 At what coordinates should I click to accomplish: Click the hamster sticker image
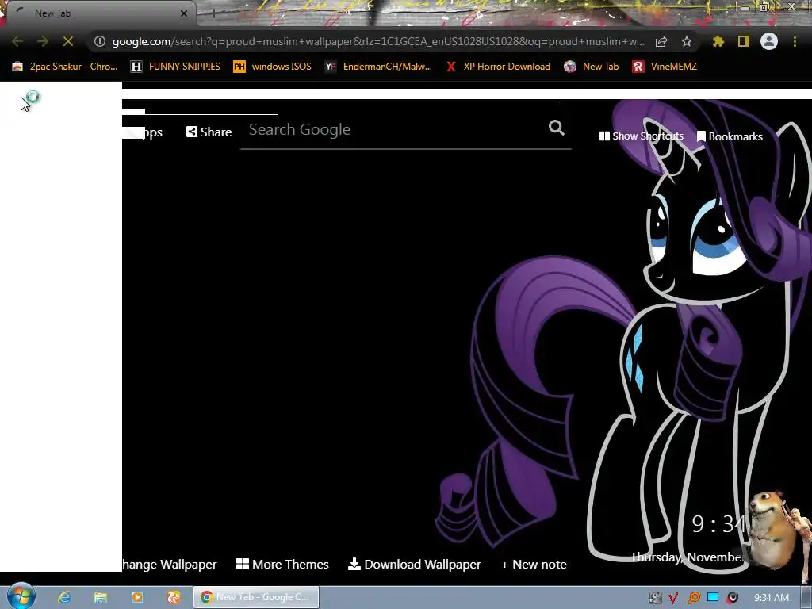[x=772, y=529]
